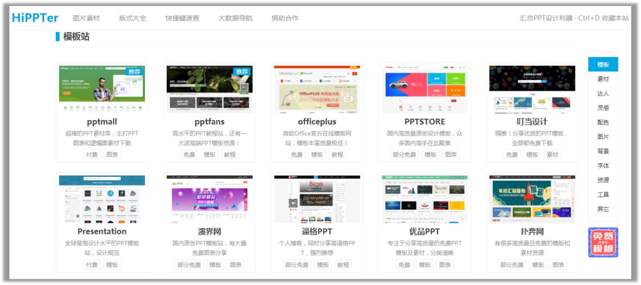Click the 逼格PPT title link

pyautogui.click(x=317, y=232)
